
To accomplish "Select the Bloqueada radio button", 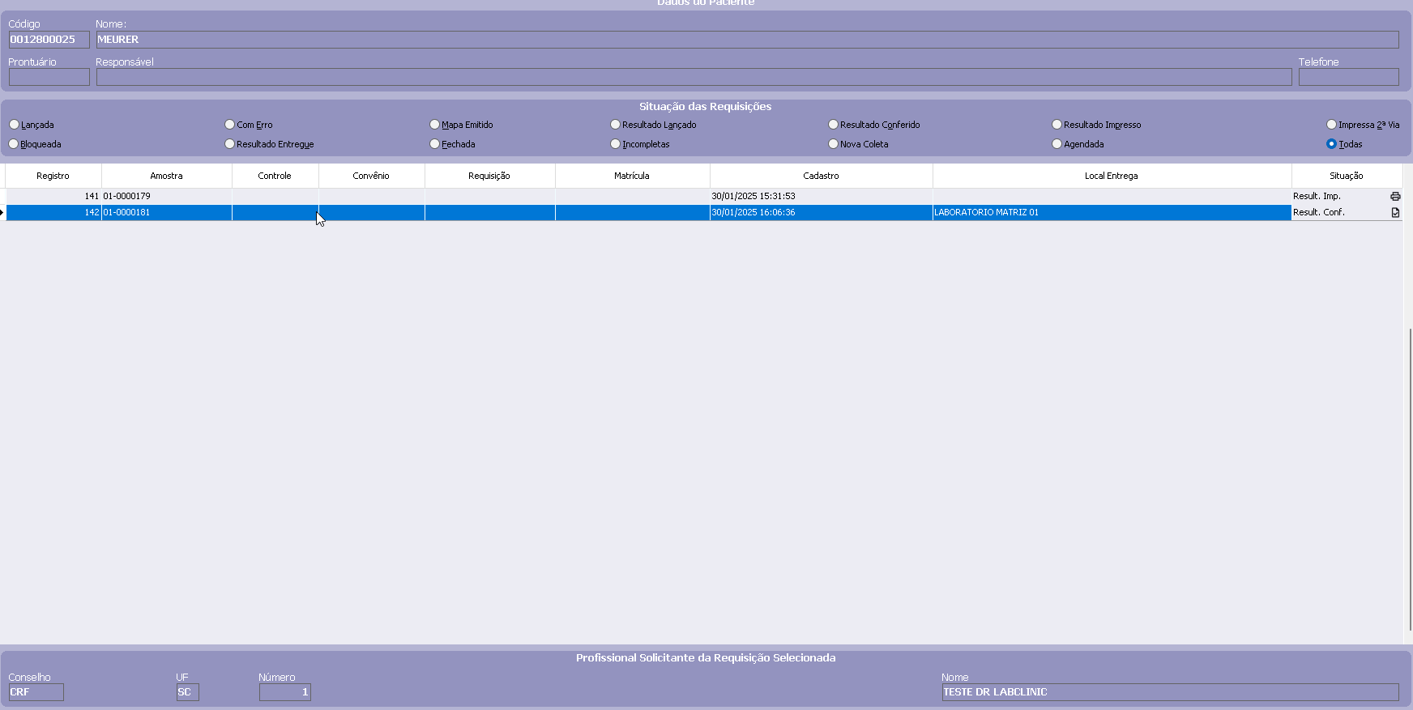I will click(x=15, y=144).
